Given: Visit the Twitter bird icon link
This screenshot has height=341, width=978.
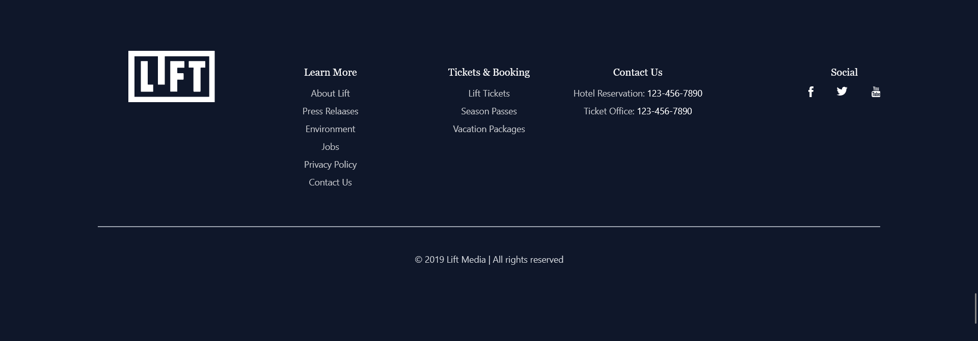Looking at the screenshot, I should [x=842, y=91].
